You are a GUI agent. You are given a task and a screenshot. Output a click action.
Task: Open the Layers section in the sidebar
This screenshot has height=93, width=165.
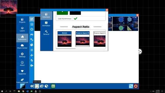pyautogui.click(x=22, y=29)
